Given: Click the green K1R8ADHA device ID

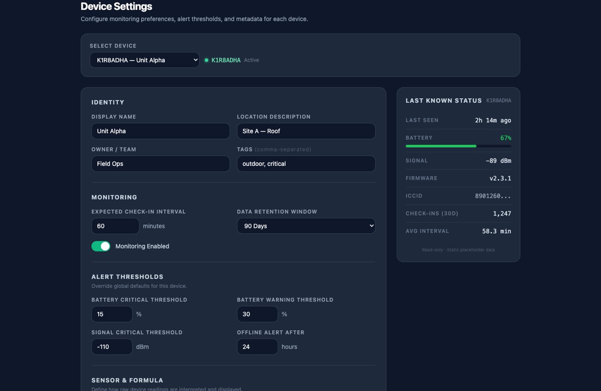Looking at the screenshot, I should click(226, 60).
